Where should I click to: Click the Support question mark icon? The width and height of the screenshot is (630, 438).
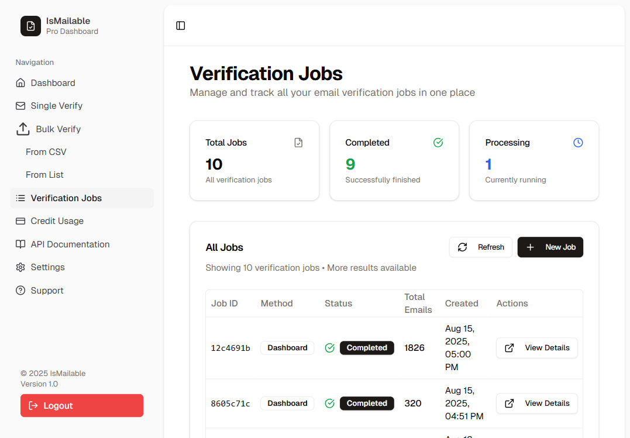tap(20, 291)
